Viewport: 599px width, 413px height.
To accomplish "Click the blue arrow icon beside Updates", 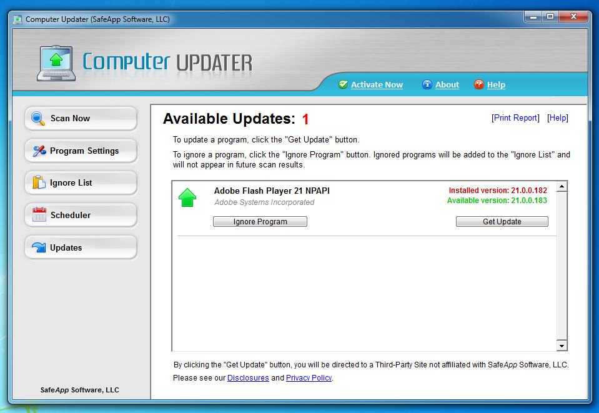I will click(x=39, y=247).
